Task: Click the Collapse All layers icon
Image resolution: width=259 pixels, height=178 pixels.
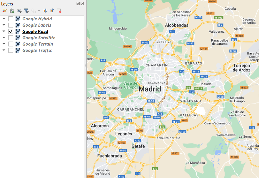Action: click(52, 11)
